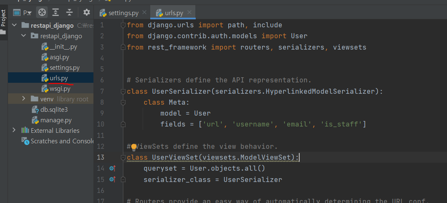
Task: Select db.sqlite3 in the project tree
Action: point(54,110)
